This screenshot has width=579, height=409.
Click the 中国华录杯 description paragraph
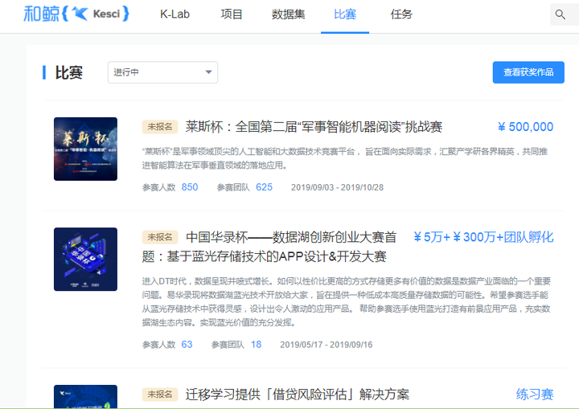tap(347, 302)
